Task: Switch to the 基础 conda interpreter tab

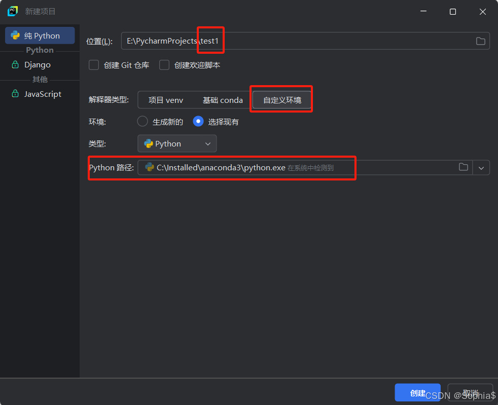Action: coord(223,100)
